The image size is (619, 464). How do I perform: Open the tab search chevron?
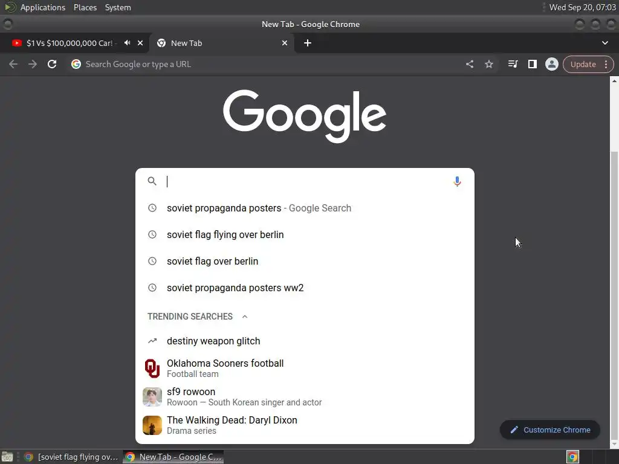pos(604,43)
